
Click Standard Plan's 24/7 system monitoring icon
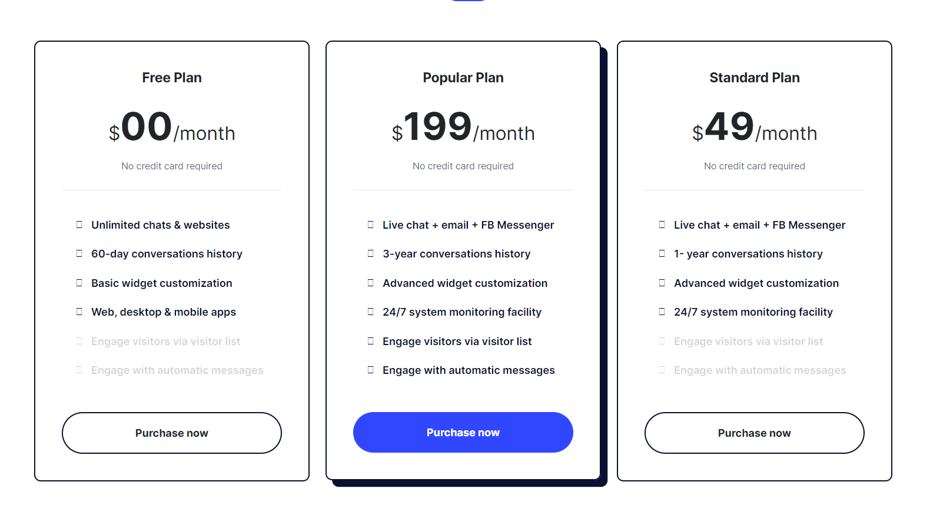662,312
